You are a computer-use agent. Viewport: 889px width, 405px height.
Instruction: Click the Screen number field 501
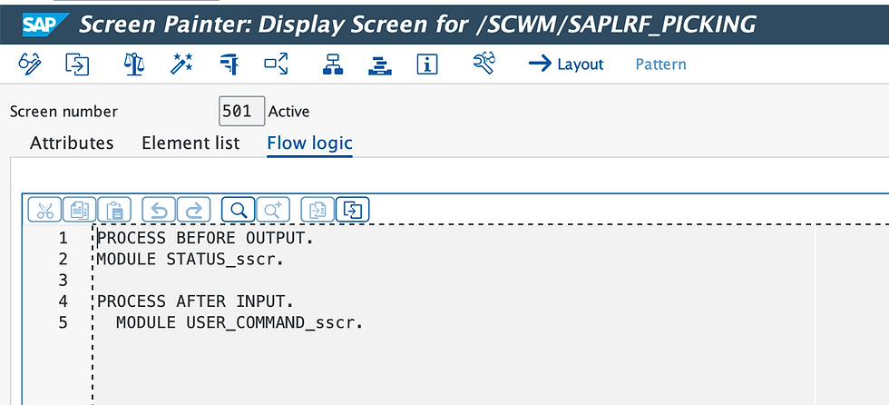242,111
